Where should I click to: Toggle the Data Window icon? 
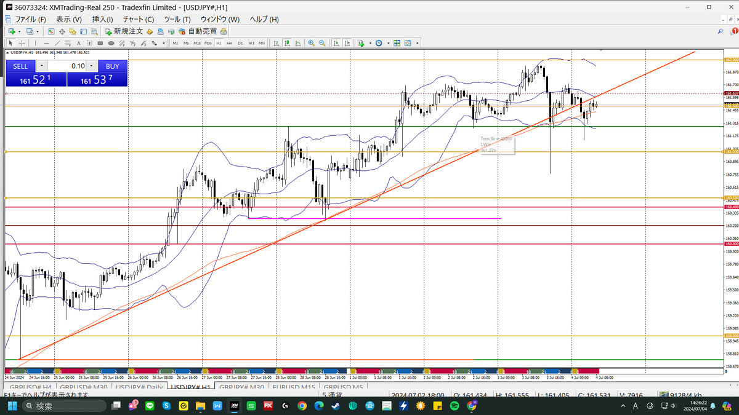coord(62,31)
